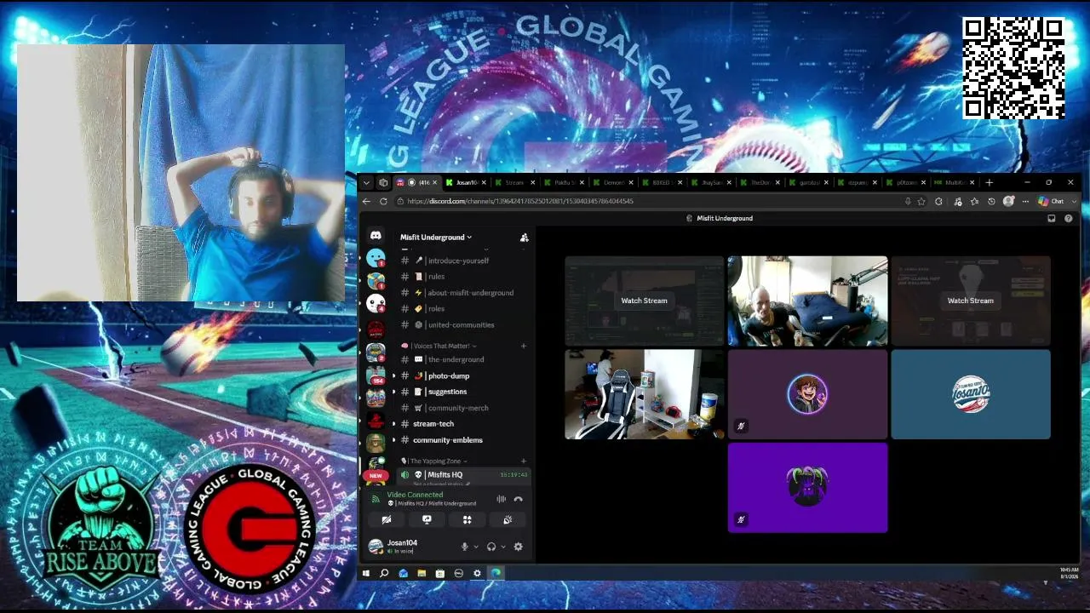Open the Discord help question mark icon
Screen dimensions: 1090x613
pyautogui.click(x=1068, y=218)
